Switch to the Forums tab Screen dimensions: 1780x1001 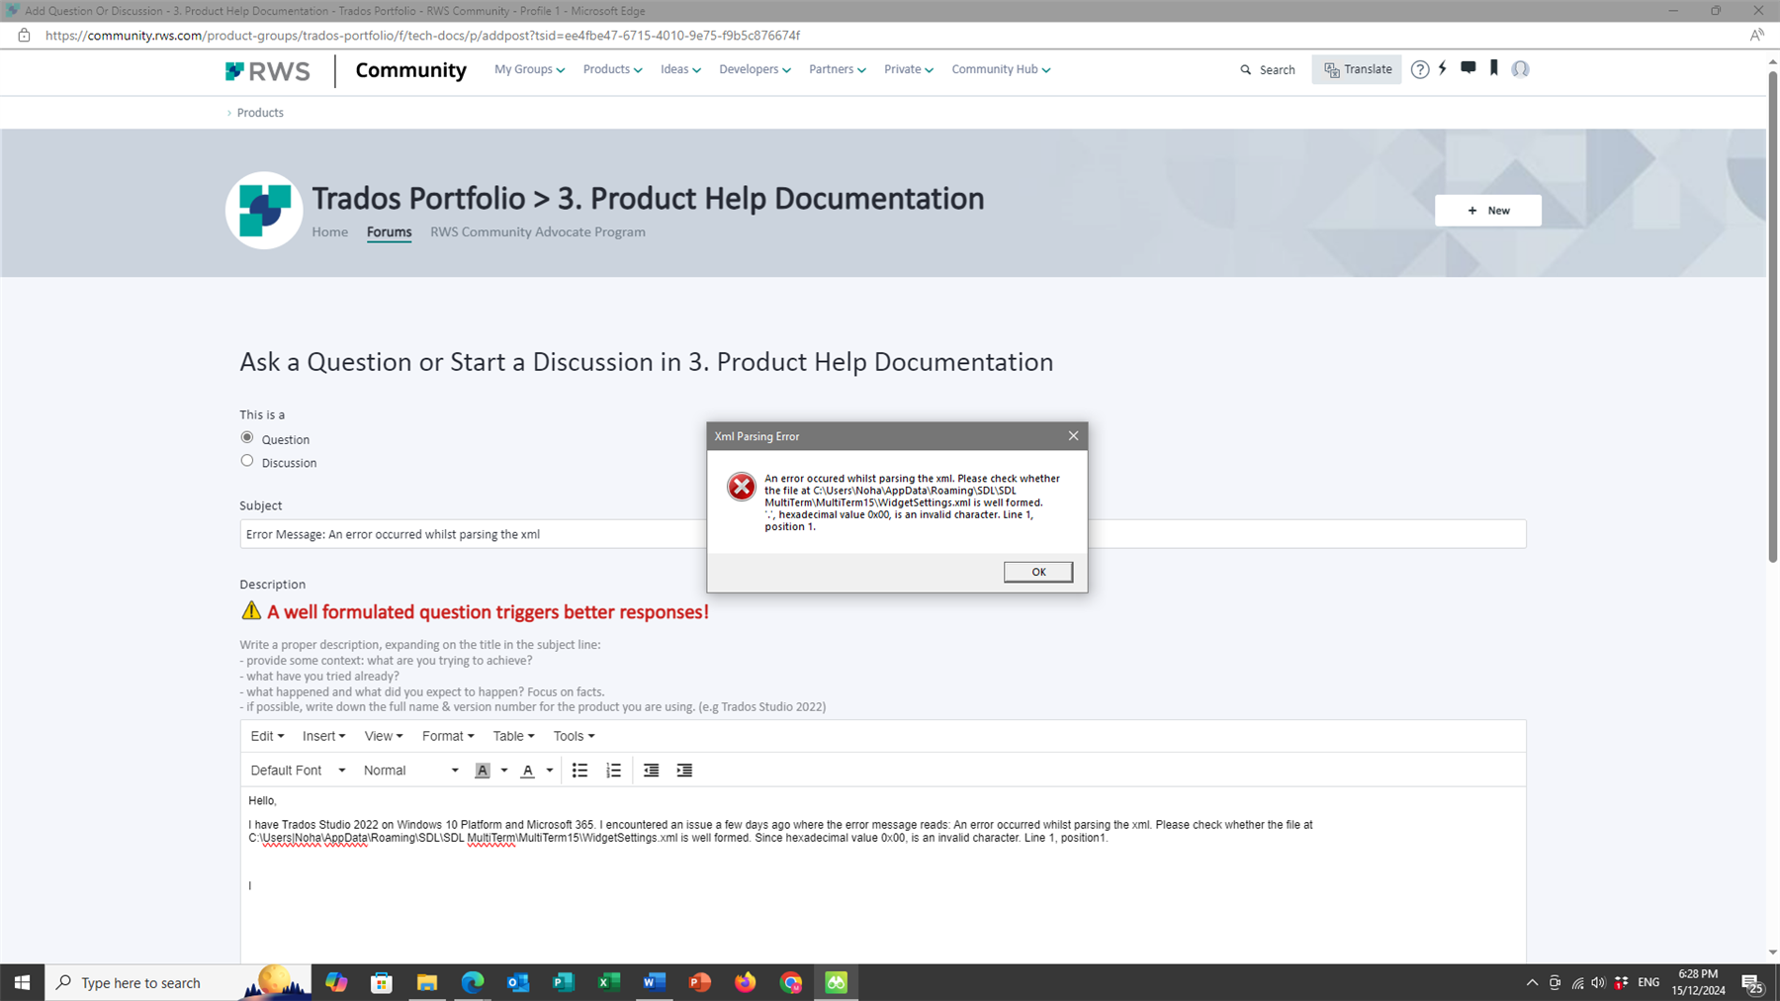(x=389, y=232)
